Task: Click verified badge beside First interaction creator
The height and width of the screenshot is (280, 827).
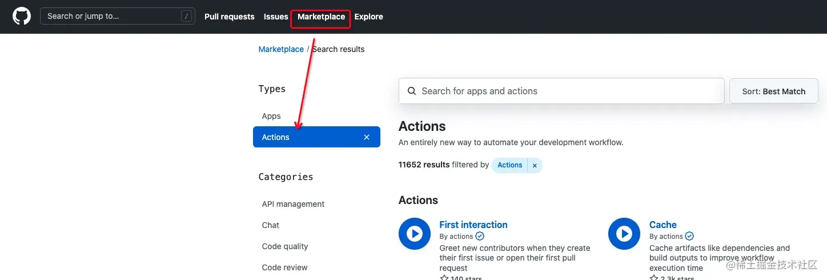Action: tap(480, 236)
